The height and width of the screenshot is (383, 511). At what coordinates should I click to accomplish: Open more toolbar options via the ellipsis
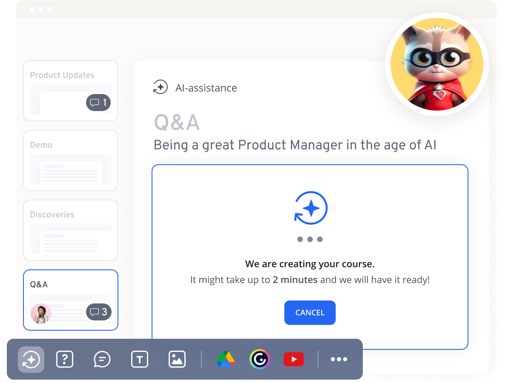tap(339, 359)
